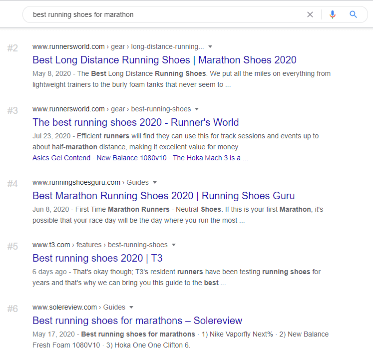Screen dimensions: 373x357
Task: Clear the search query with the X icon
Action: coord(310,14)
